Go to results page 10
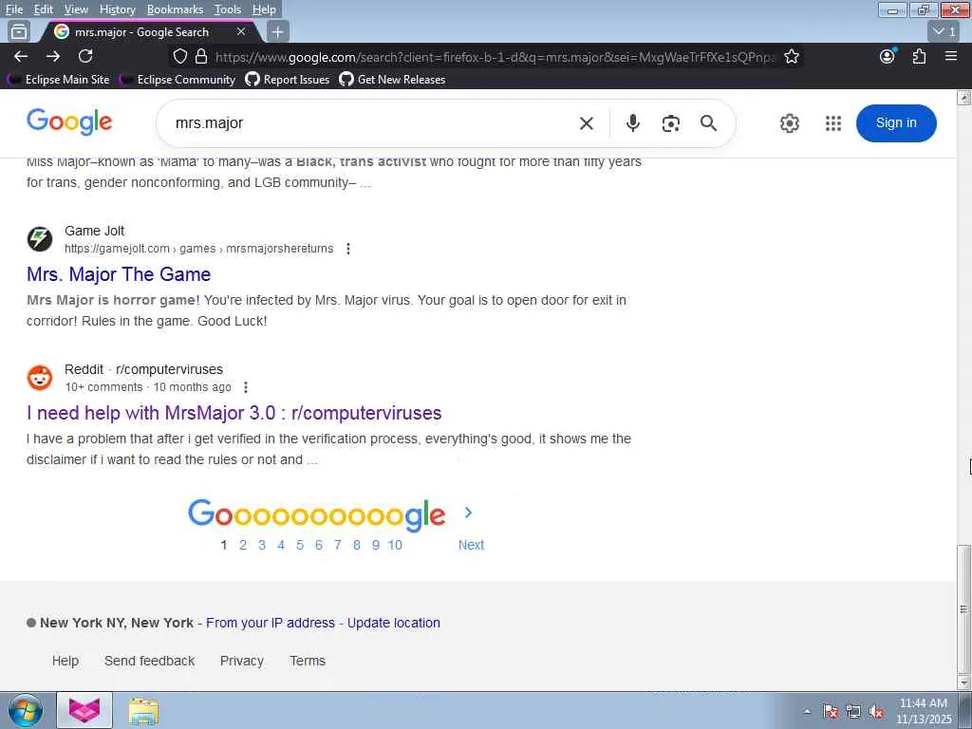This screenshot has width=972, height=729. (x=395, y=545)
